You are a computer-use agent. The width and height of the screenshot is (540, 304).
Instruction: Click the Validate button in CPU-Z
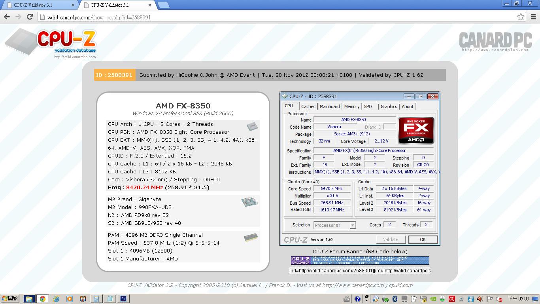click(x=391, y=239)
